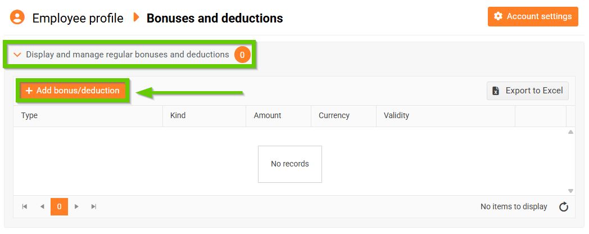Click the orange breadcrumb arrow separator
The height and width of the screenshot is (234, 589).
click(135, 17)
